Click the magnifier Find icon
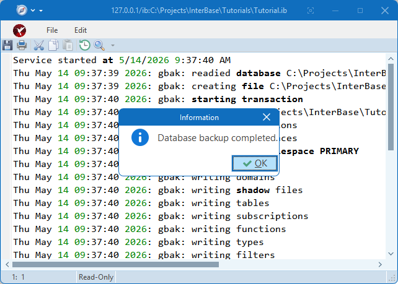The height and width of the screenshot is (284, 398). pos(99,45)
